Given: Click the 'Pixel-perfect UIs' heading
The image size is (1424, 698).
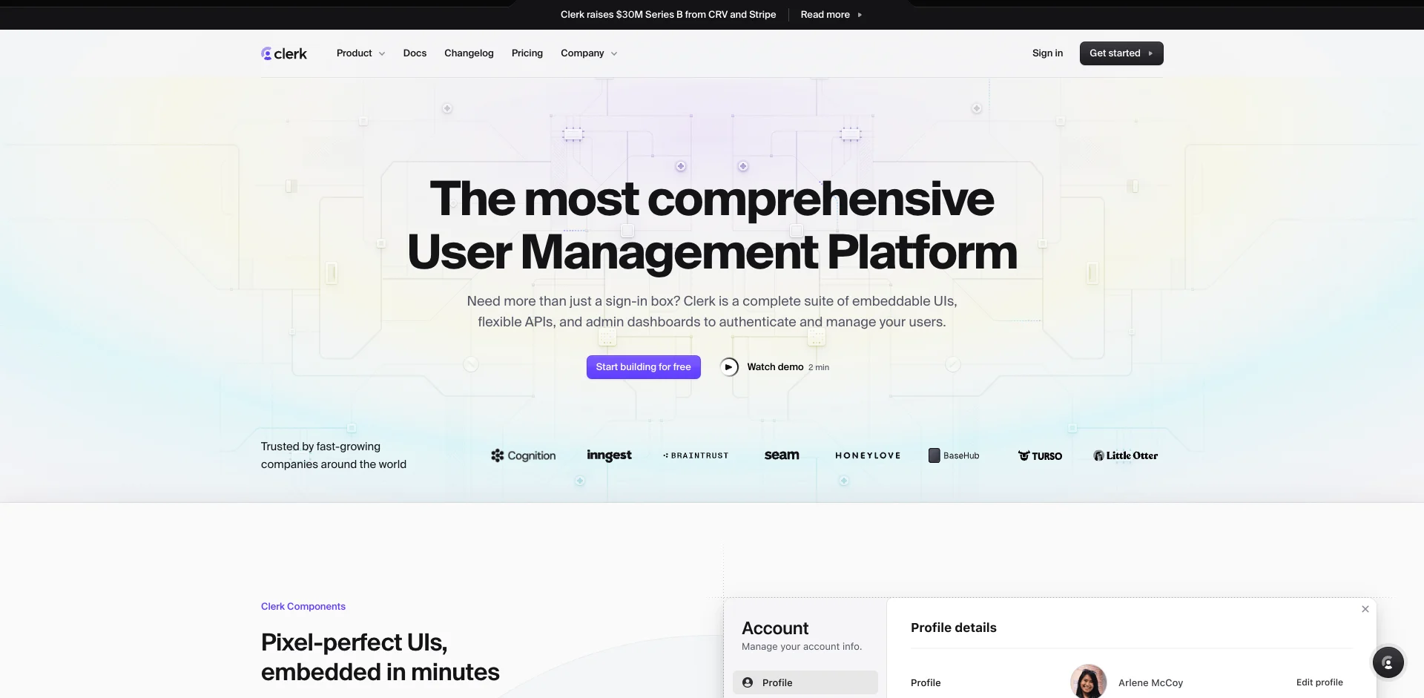Looking at the screenshot, I should pyautogui.click(x=354, y=642).
